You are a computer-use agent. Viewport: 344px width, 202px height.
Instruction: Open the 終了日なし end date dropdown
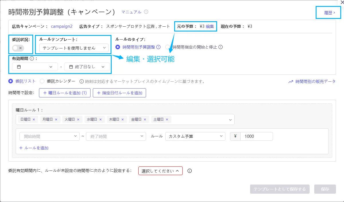[x=87, y=67]
